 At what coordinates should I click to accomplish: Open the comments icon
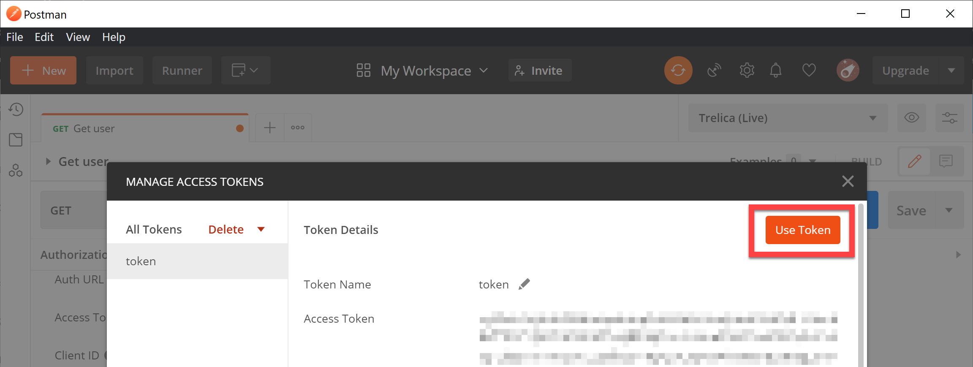coord(946,161)
